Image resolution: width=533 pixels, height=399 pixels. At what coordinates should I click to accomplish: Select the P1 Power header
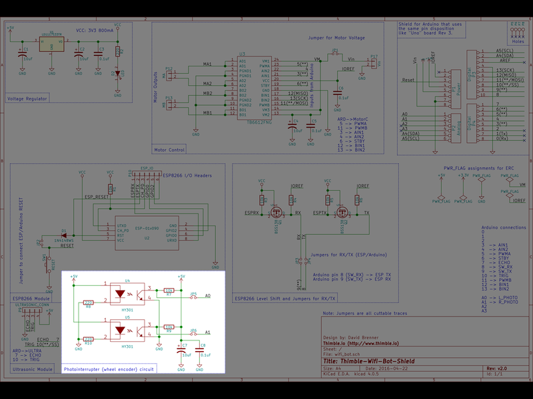click(x=456, y=89)
